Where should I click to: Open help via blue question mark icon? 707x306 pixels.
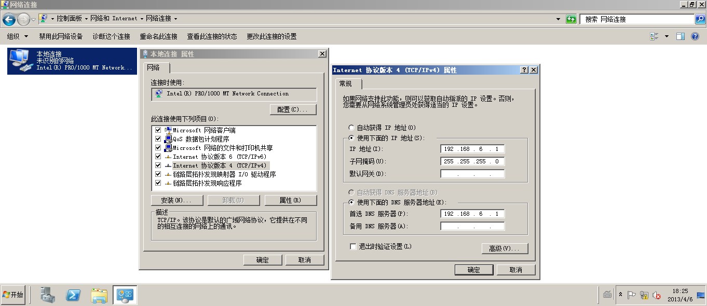point(696,36)
